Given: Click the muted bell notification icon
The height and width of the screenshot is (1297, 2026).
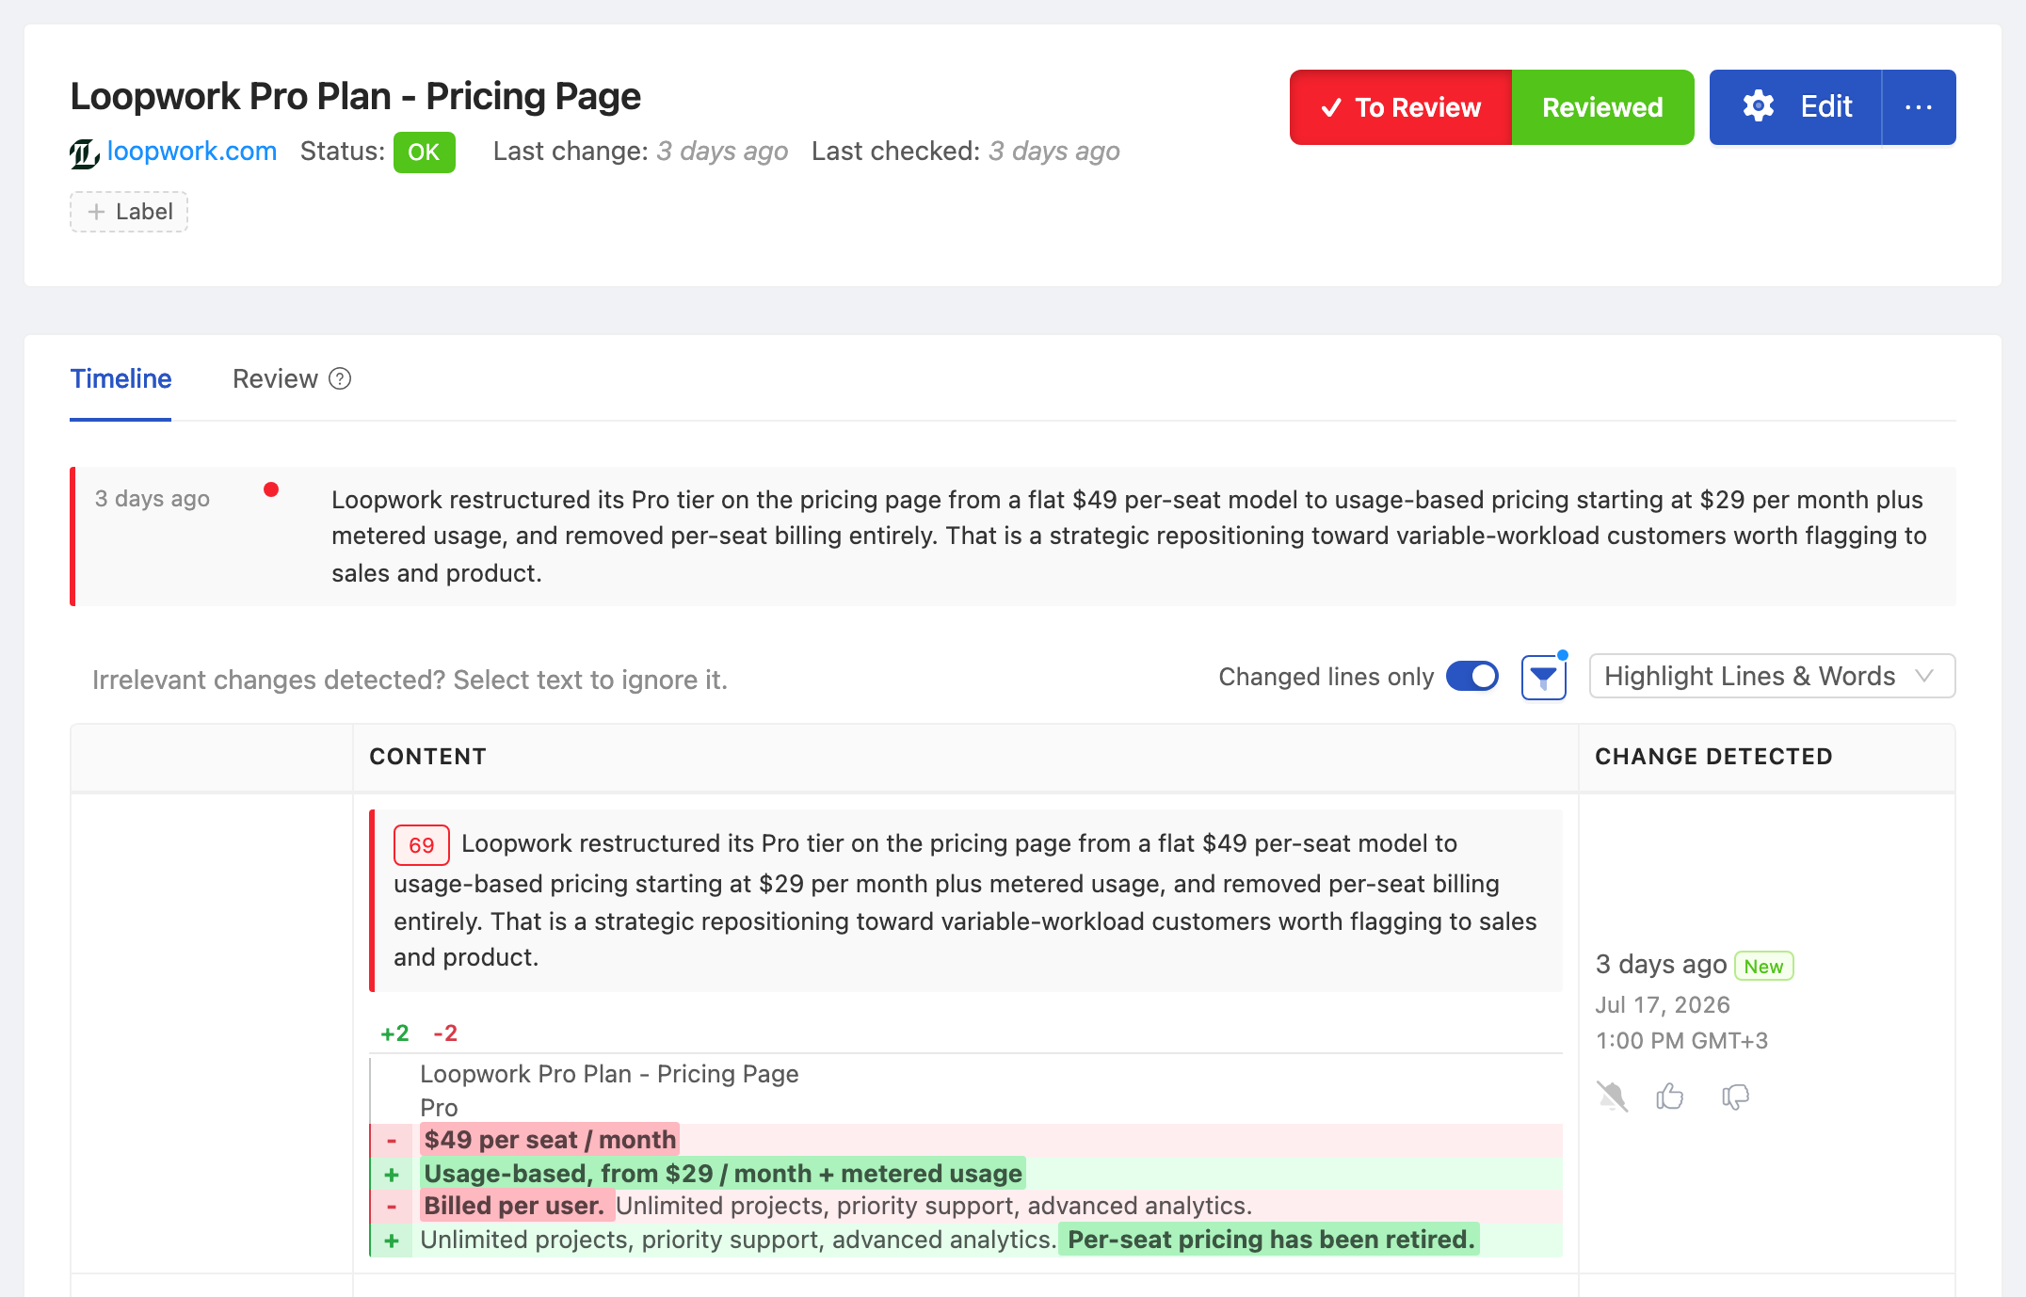Looking at the screenshot, I should [x=1613, y=1097].
